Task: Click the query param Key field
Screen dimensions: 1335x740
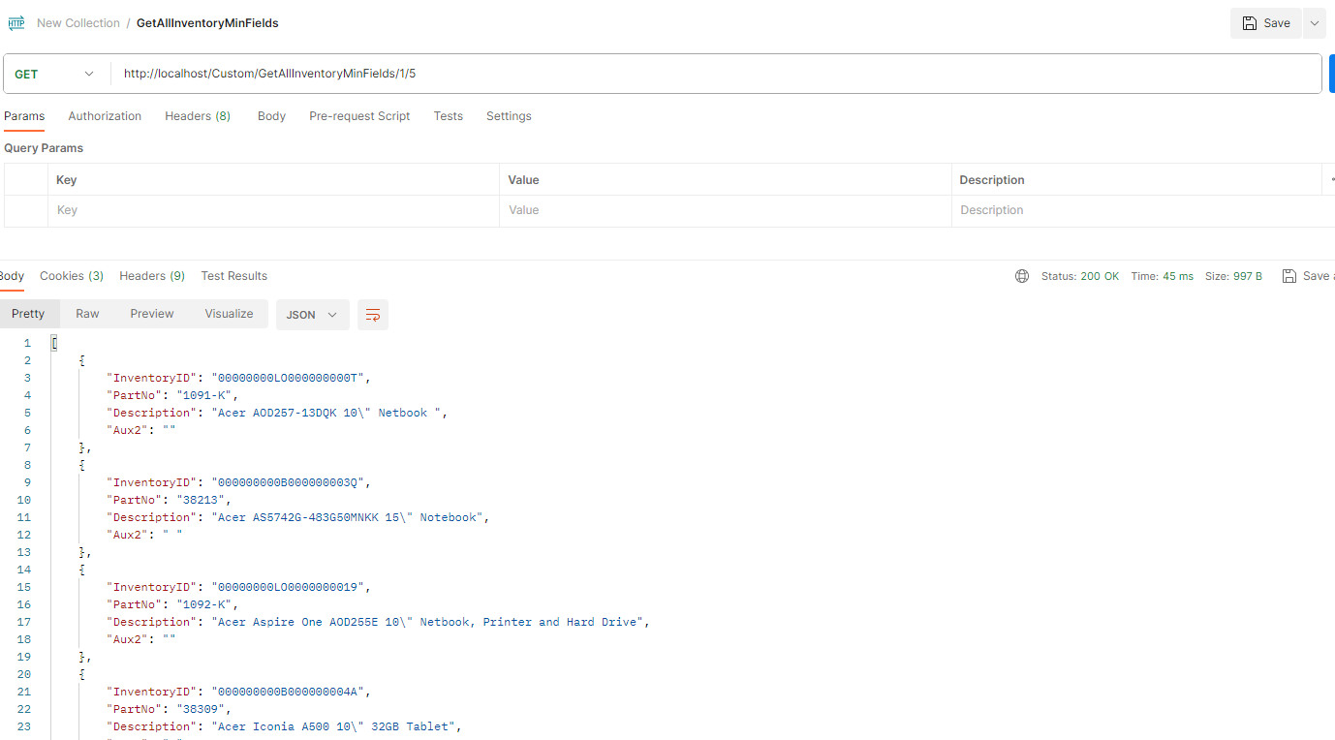Action: [x=273, y=210]
